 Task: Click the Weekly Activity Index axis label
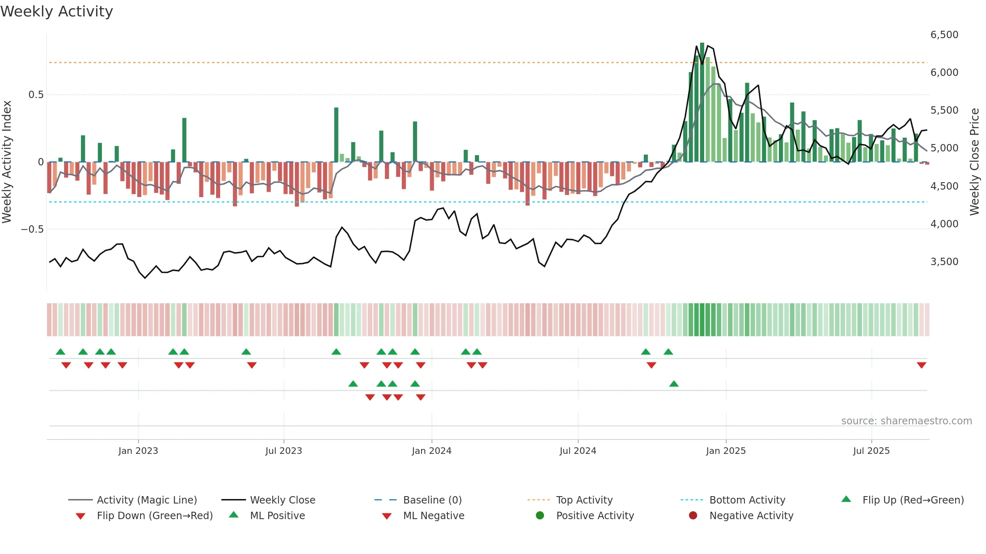(x=7, y=162)
